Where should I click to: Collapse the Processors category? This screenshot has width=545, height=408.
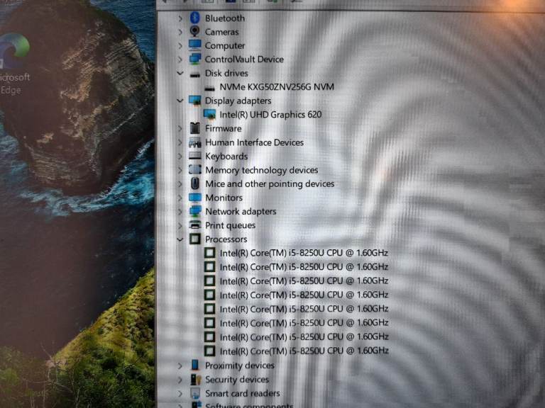click(x=180, y=239)
